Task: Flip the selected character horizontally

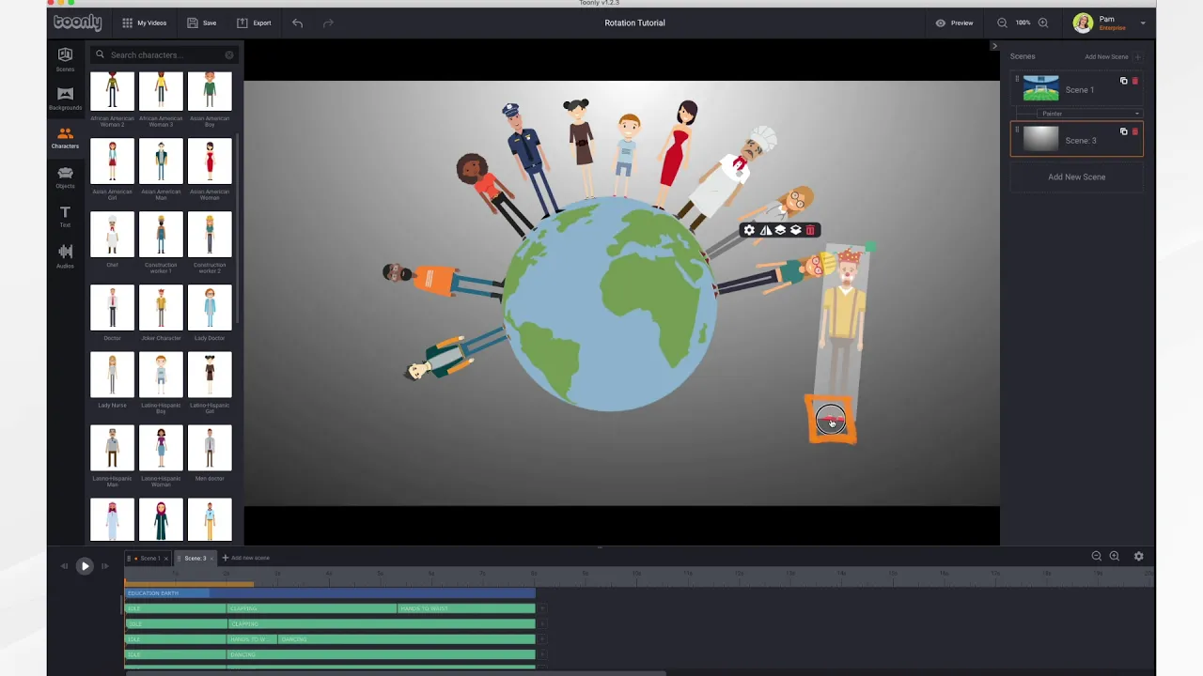Action: point(765,230)
